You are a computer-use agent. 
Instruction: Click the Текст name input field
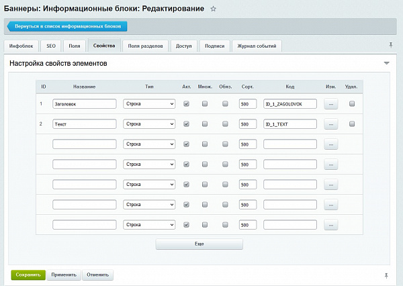(85, 124)
